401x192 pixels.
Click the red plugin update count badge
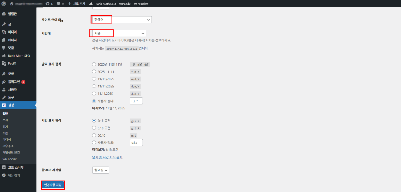(23, 82)
